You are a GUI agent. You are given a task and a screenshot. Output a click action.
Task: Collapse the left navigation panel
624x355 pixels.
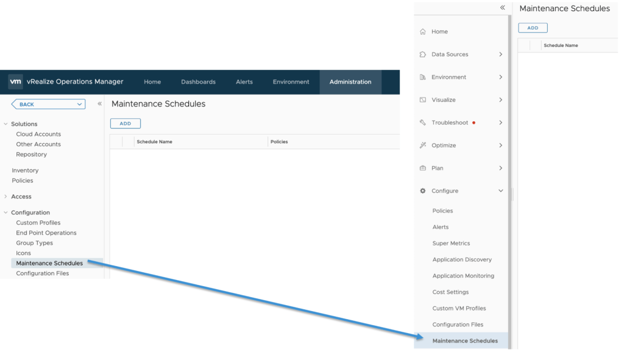click(99, 104)
